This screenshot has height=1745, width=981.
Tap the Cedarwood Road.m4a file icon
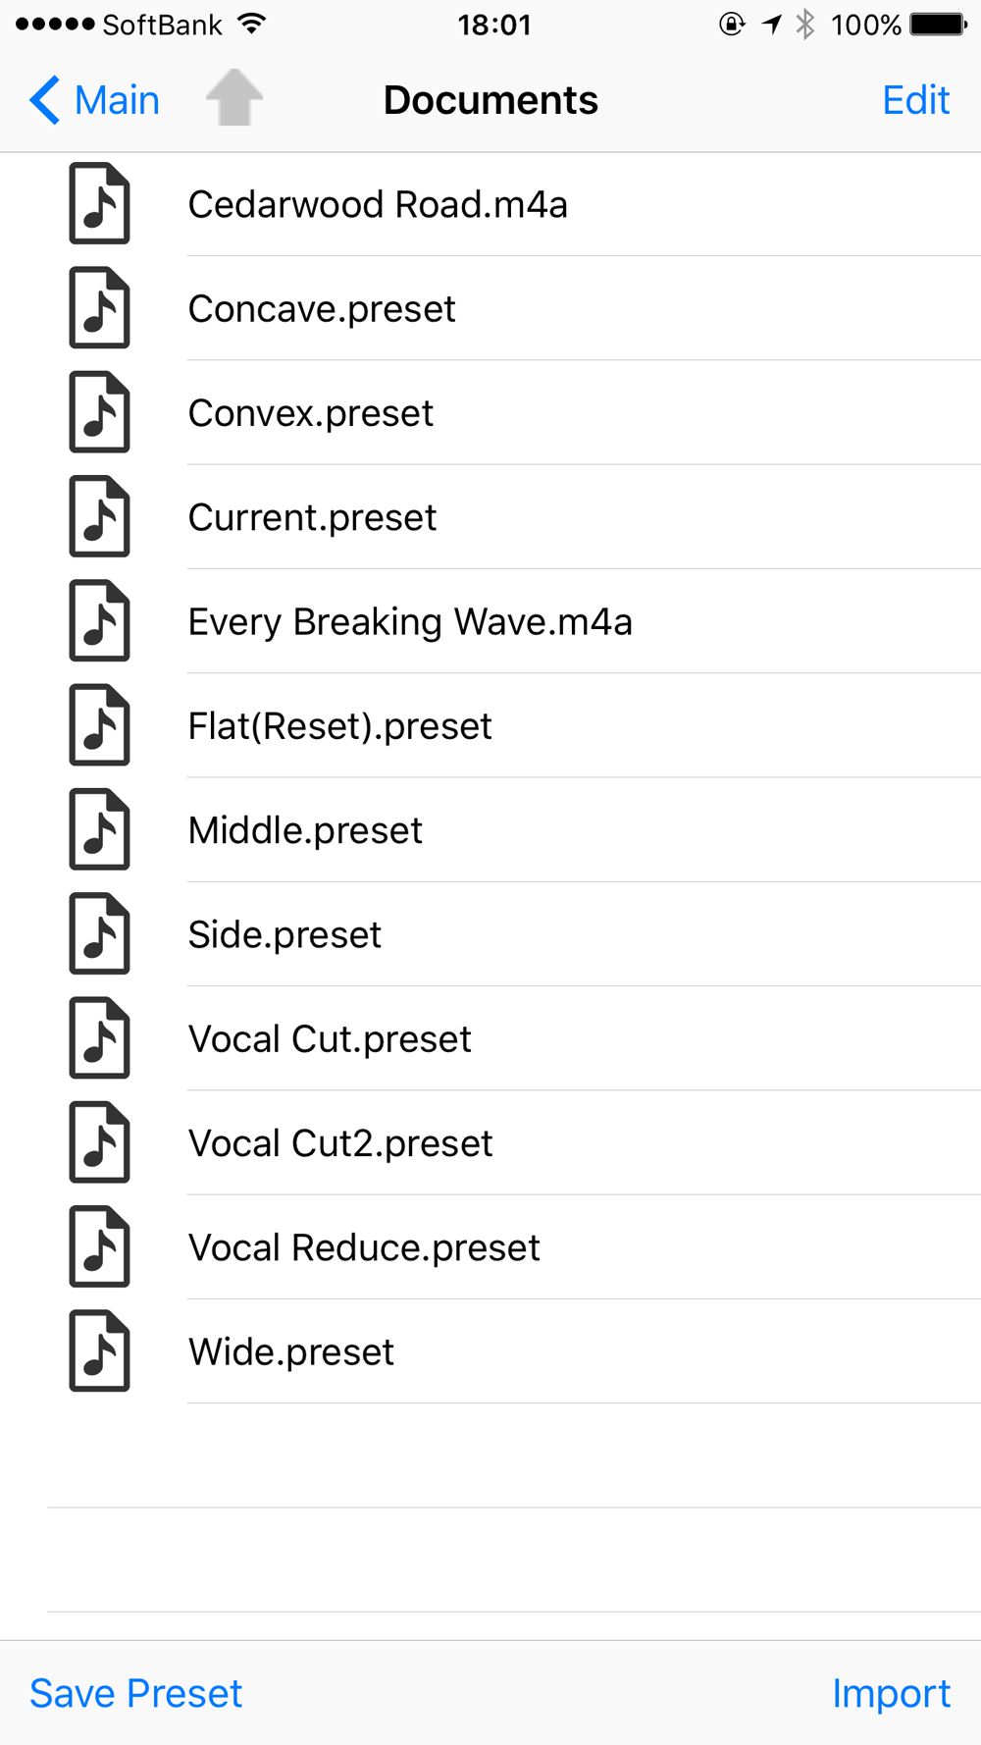pyautogui.click(x=99, y=204)
